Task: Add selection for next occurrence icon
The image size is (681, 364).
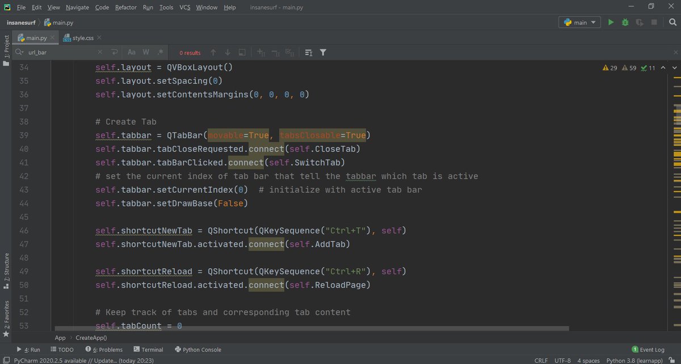Action: point(262,52)
